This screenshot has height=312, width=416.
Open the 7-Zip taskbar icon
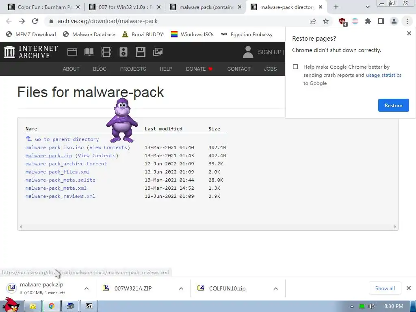89,306
